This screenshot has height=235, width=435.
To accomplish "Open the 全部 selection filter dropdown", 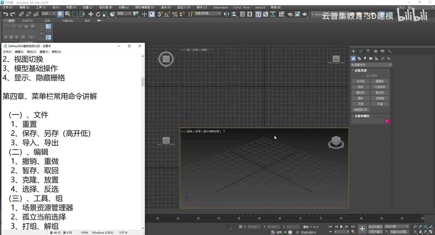I will (49, 14).
